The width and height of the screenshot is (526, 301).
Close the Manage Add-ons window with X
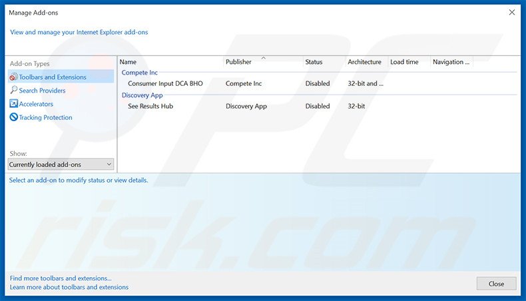point(511,12)
